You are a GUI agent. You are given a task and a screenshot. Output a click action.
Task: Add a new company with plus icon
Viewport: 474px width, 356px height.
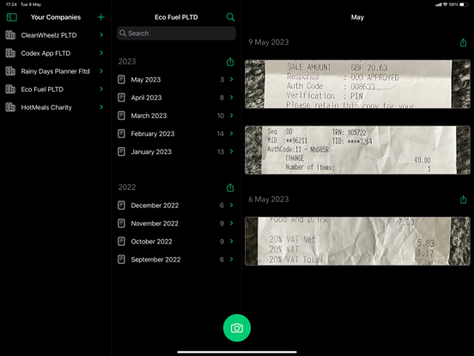(101, 17)
